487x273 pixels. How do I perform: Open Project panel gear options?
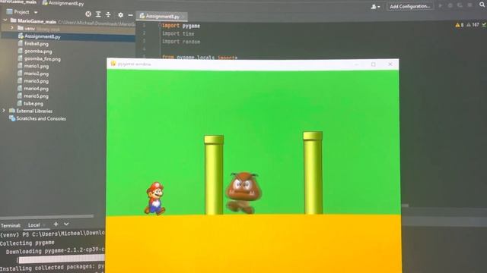coord(120,14)
